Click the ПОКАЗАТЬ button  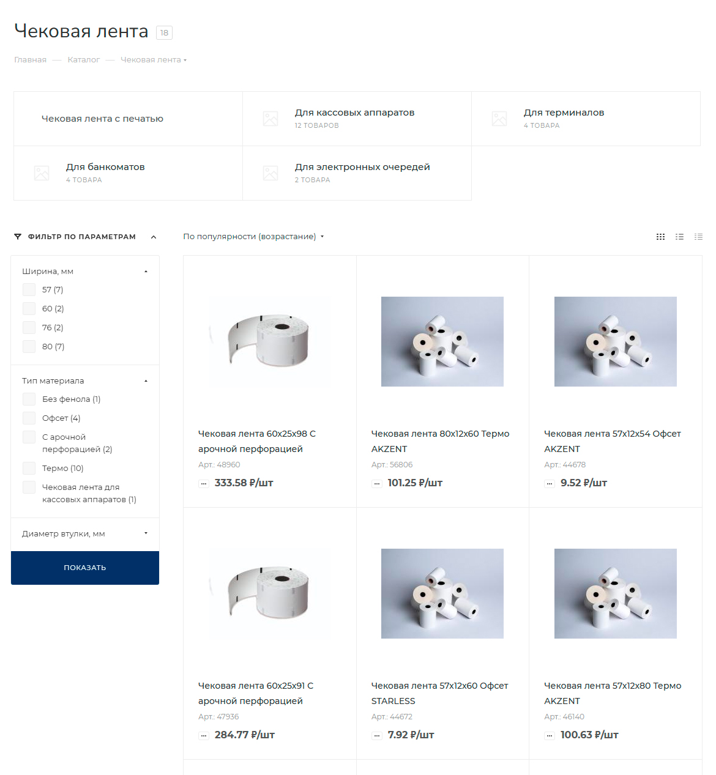85,568
